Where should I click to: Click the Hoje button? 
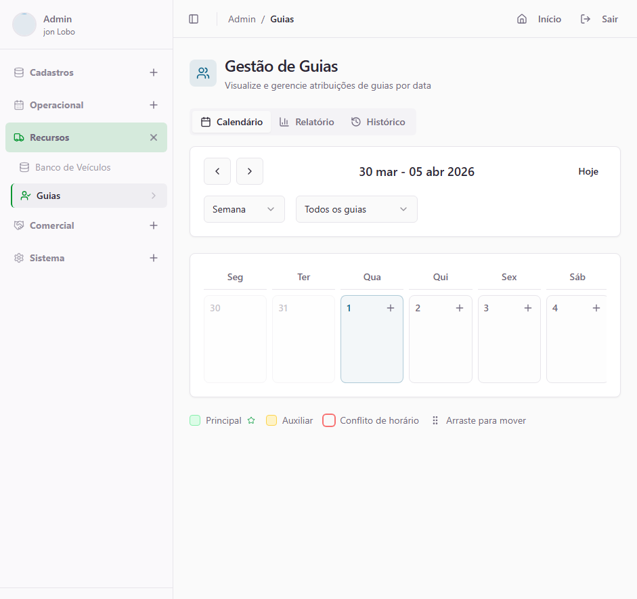click(x=588, y=171)
